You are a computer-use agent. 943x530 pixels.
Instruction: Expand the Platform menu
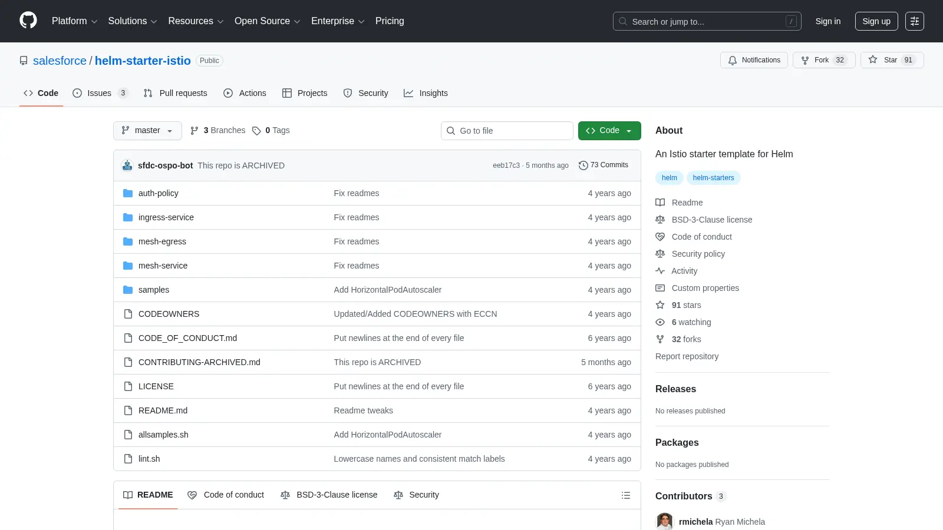coord(74,21)
